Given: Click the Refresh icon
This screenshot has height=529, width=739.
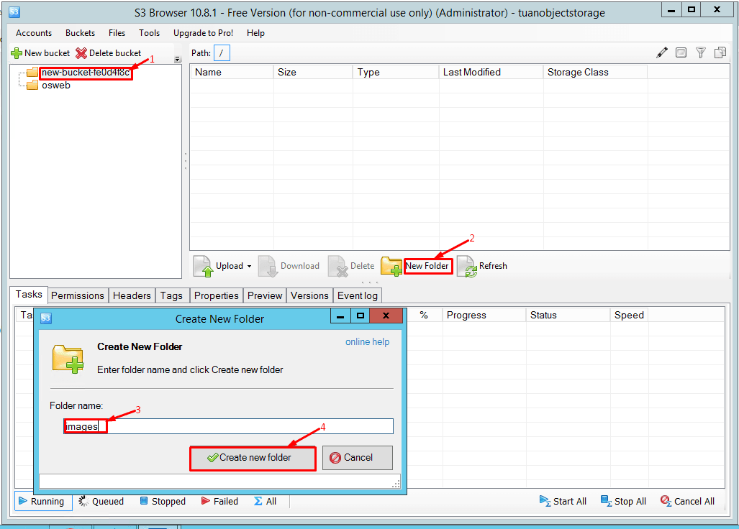Looking at the screenshot, I should 467,267.
